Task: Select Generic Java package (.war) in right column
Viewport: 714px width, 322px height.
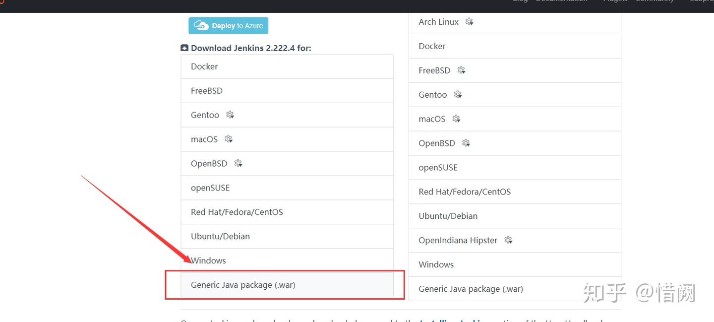Action: [x=471, y=289]
